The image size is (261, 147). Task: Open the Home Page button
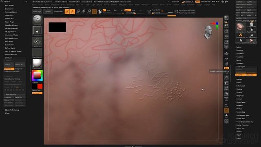pyautogui.click(x=37, y=12)
